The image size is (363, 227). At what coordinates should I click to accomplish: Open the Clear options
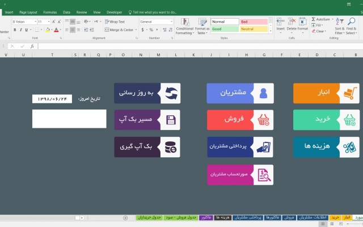click(x=319, y=31)
